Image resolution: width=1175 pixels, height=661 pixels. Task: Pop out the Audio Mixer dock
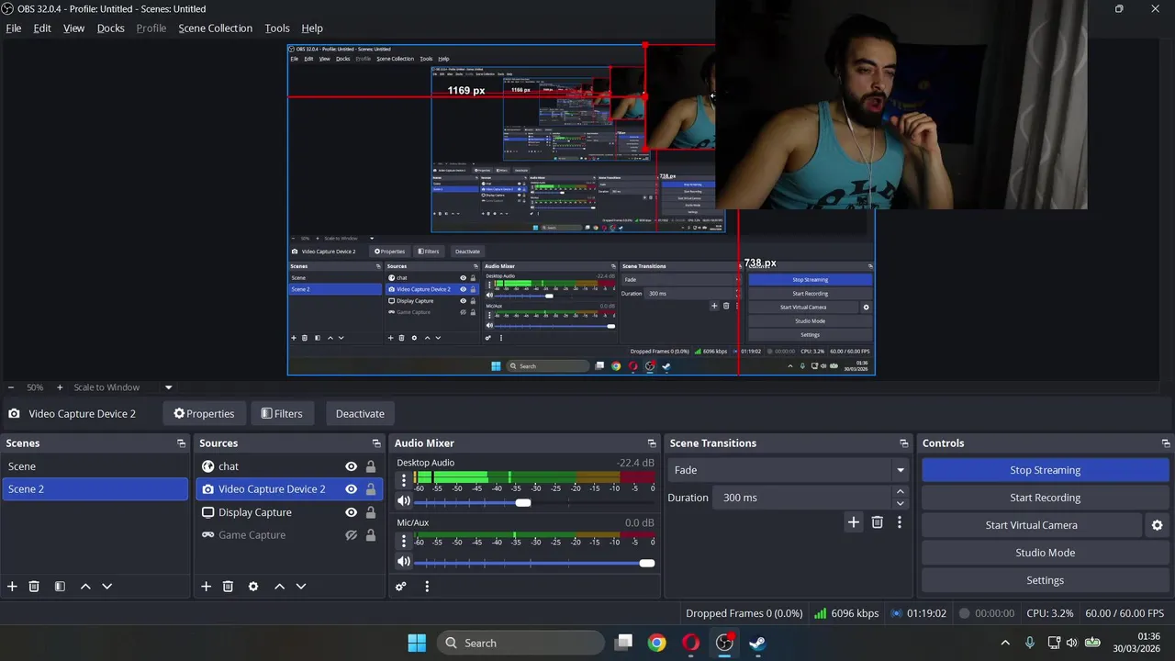coord(652,443)
